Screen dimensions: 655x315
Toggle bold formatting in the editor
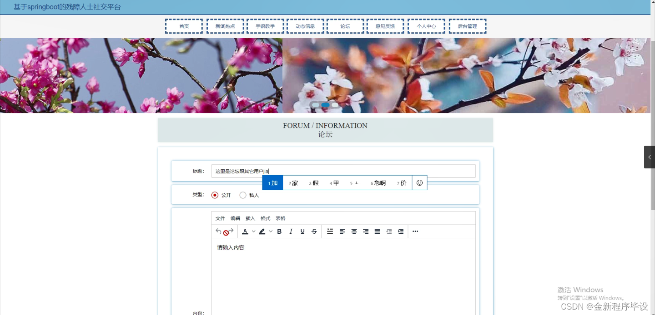click(279, 231)
